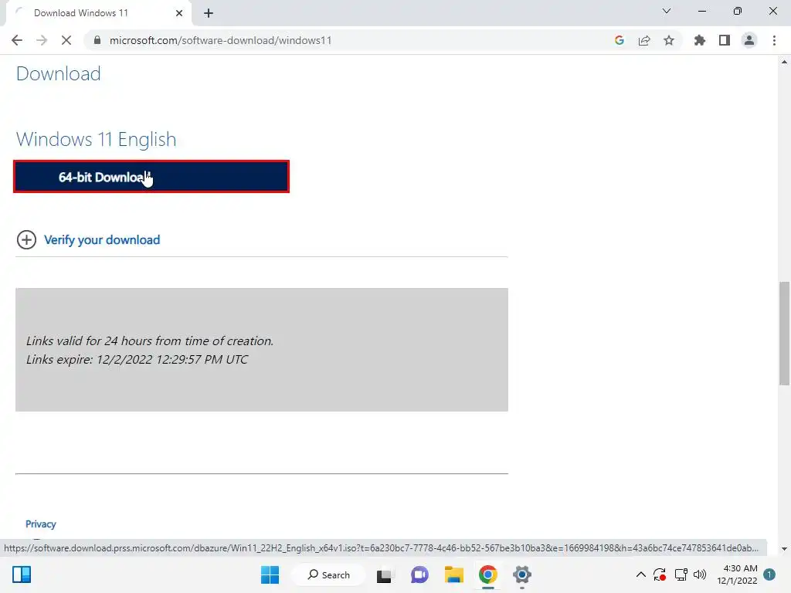Screen dimensions: 791x593
Task: Expand the Verify your download section
Action: coord(26,239)
